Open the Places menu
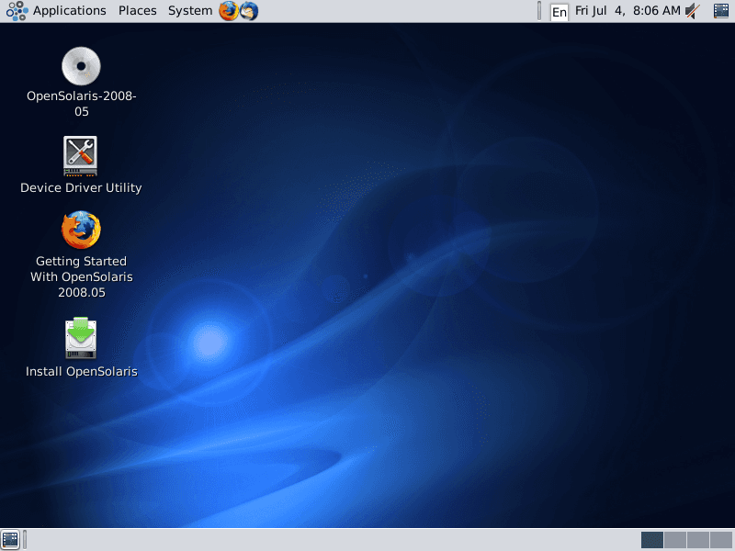The image size is (735, 551). click(x=138, y=11)
